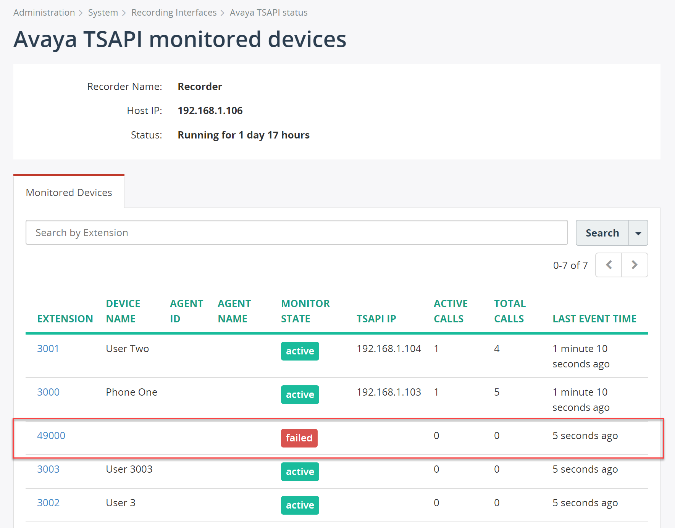Image resolution: width=675 pixels, height=528 pixels.
Task: Sort by Total Calls column header
Action: (x=510, y=311)
